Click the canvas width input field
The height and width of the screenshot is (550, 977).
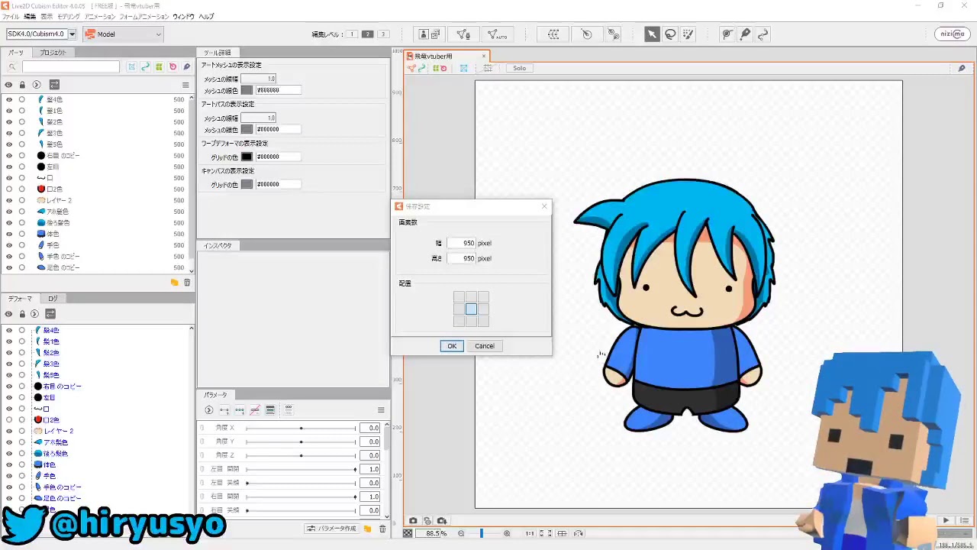click(461, 243)
